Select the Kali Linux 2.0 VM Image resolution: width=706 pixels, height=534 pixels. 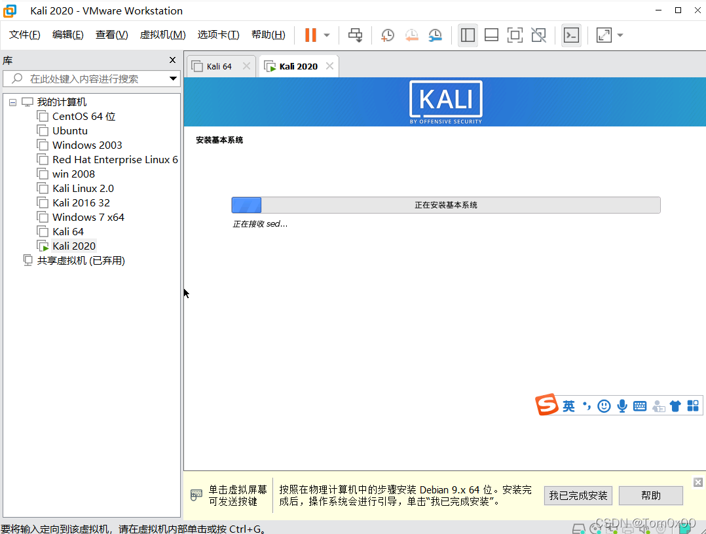[83, 189]
